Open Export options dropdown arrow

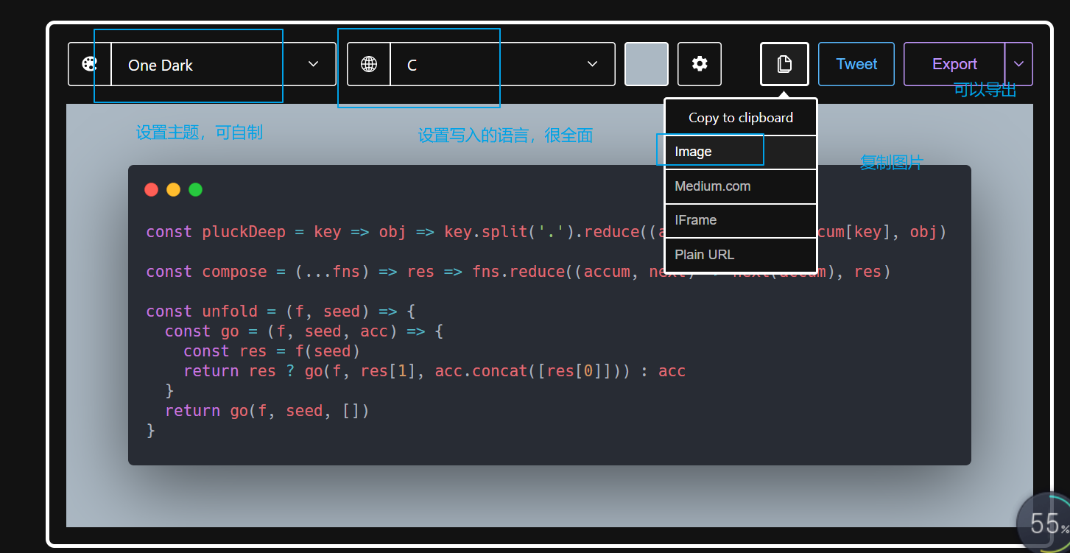1019,64
